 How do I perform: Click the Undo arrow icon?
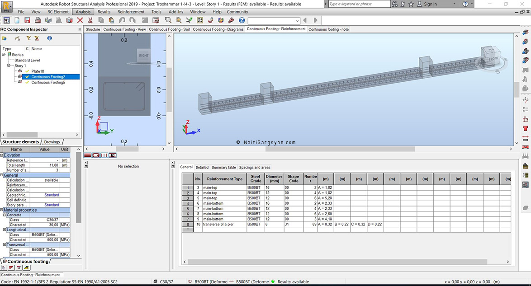(122, 20)
